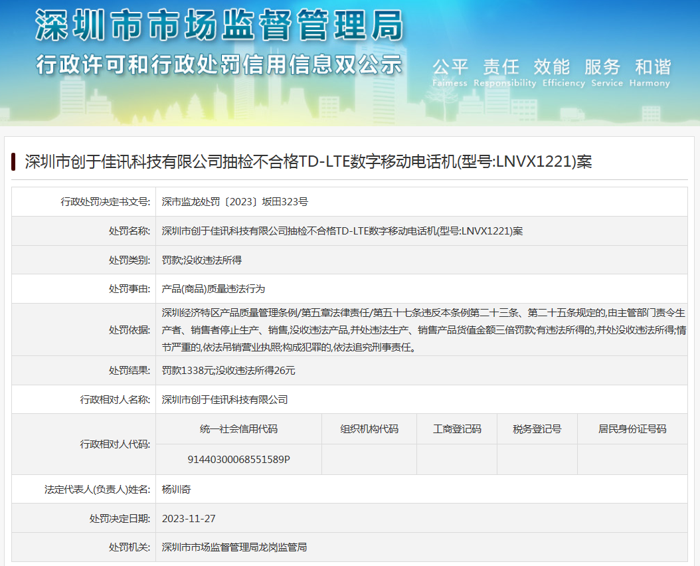Image resolution: width=700 pixels, height=566 pixels.
Task: Click the 公平 Fairness slogan text
Action: [x=450, y=73]
